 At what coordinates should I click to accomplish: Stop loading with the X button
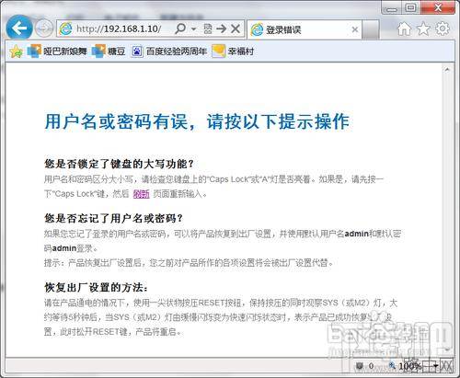pos(236,29)
